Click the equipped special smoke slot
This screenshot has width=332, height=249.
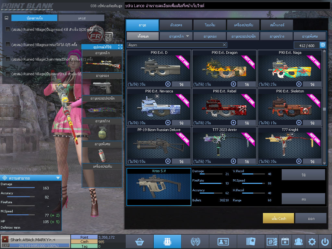pos(102,155)
